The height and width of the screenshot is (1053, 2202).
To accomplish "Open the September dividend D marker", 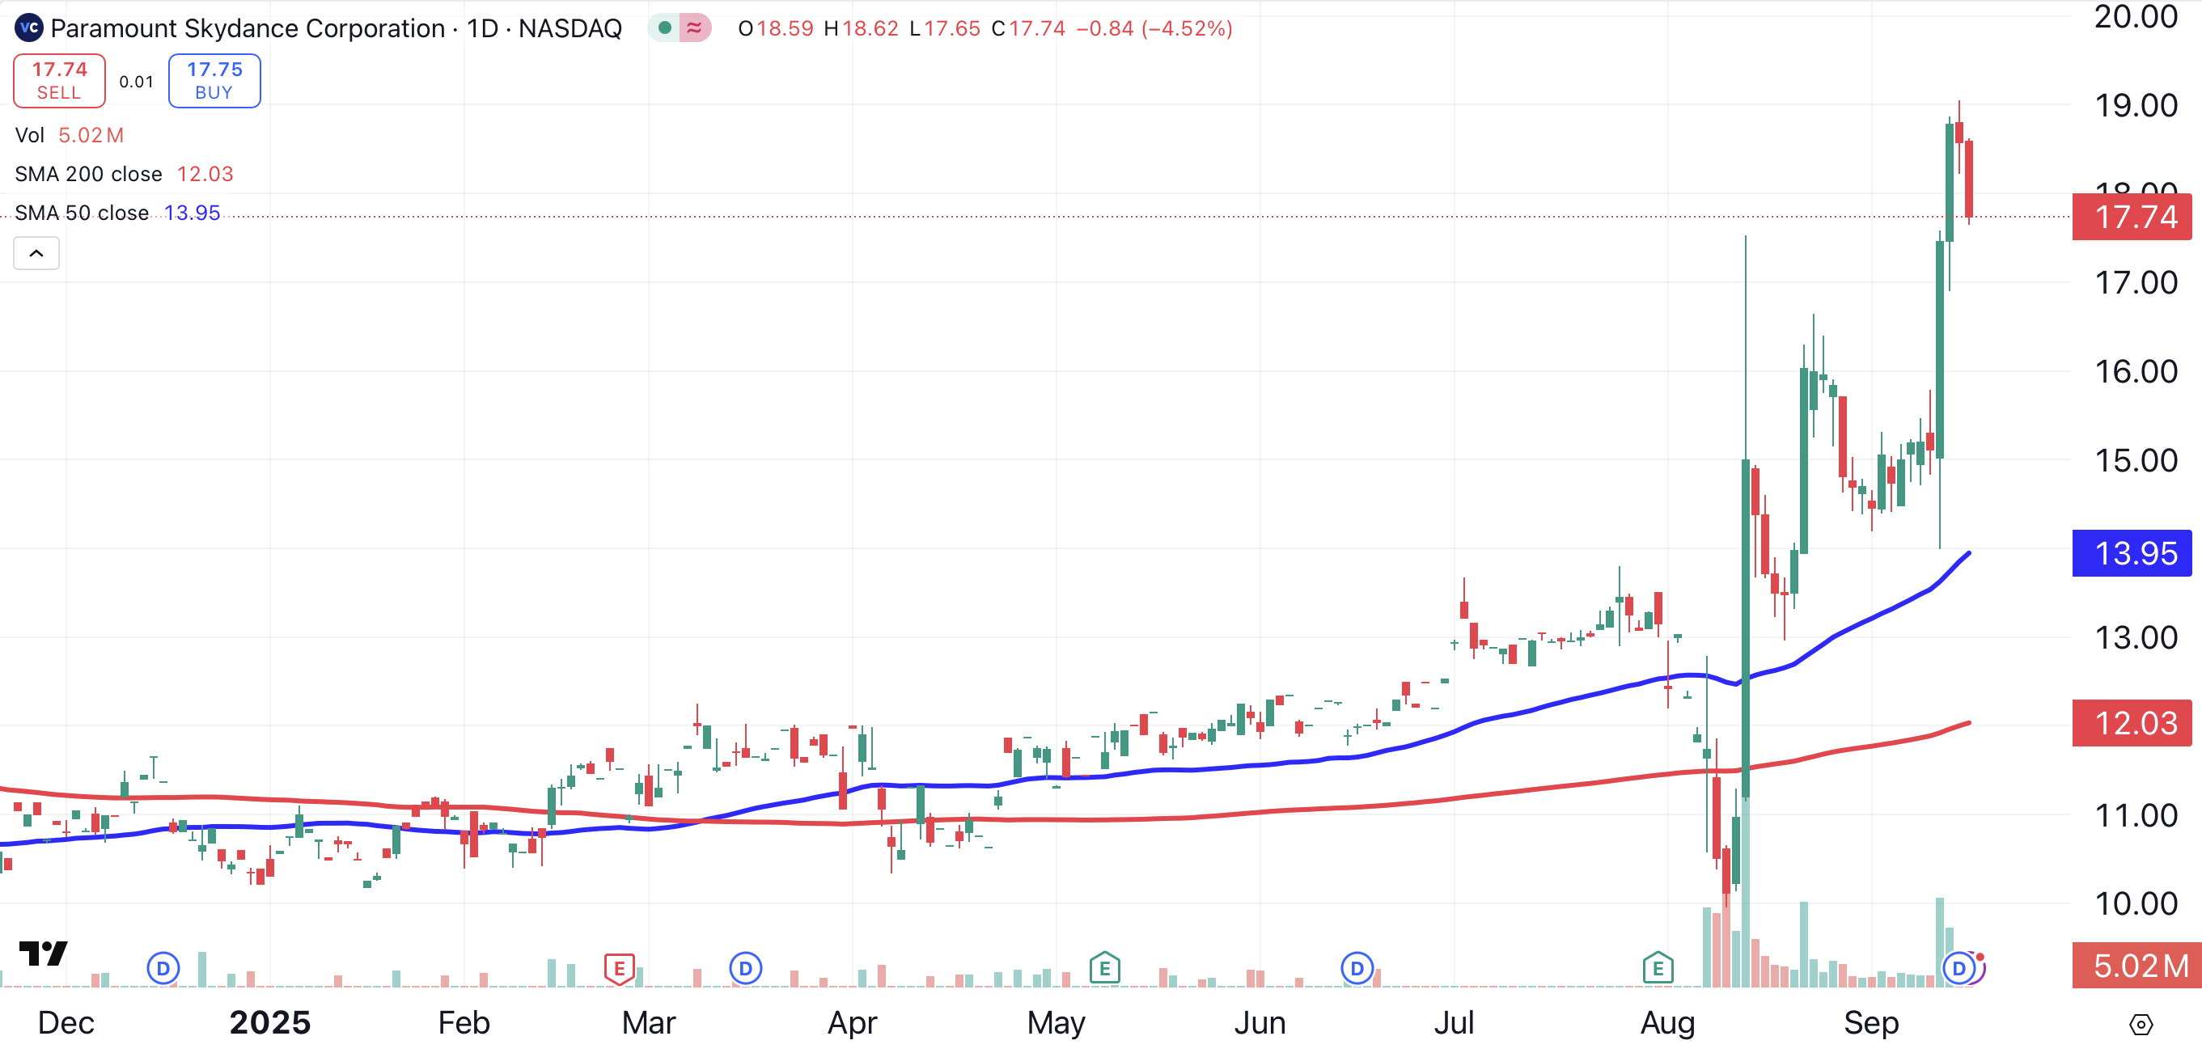I will (x=1959, y=968).
